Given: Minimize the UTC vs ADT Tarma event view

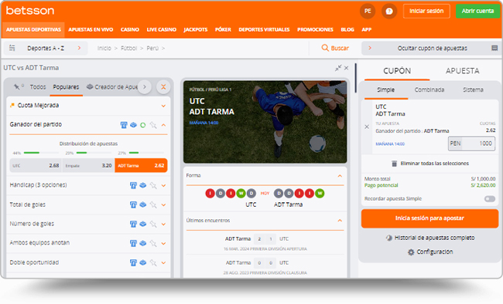Looking at the screenshot, I should point(338,68).
